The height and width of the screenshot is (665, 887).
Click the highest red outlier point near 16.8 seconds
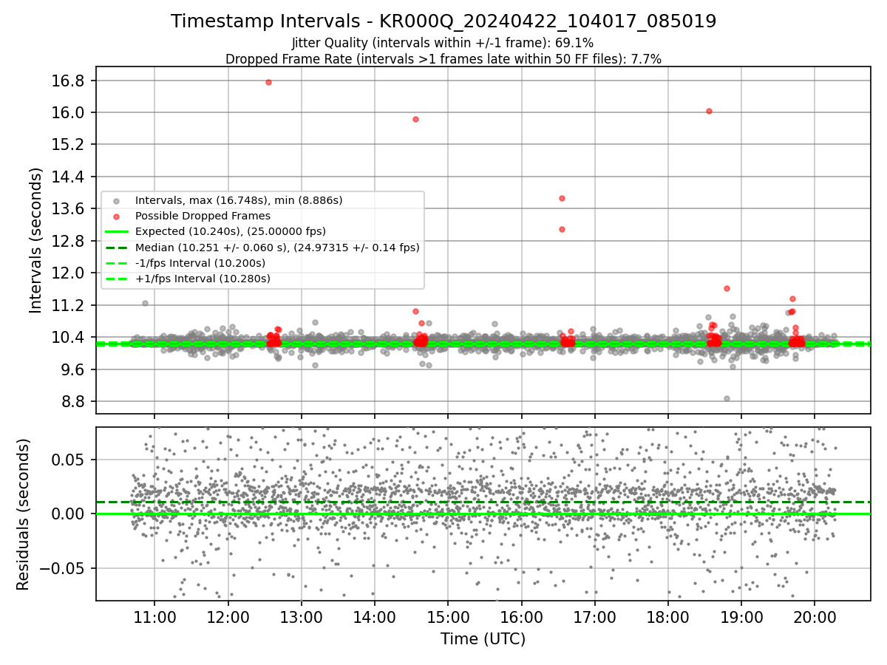pyautogui.click(x=268, y=82)
